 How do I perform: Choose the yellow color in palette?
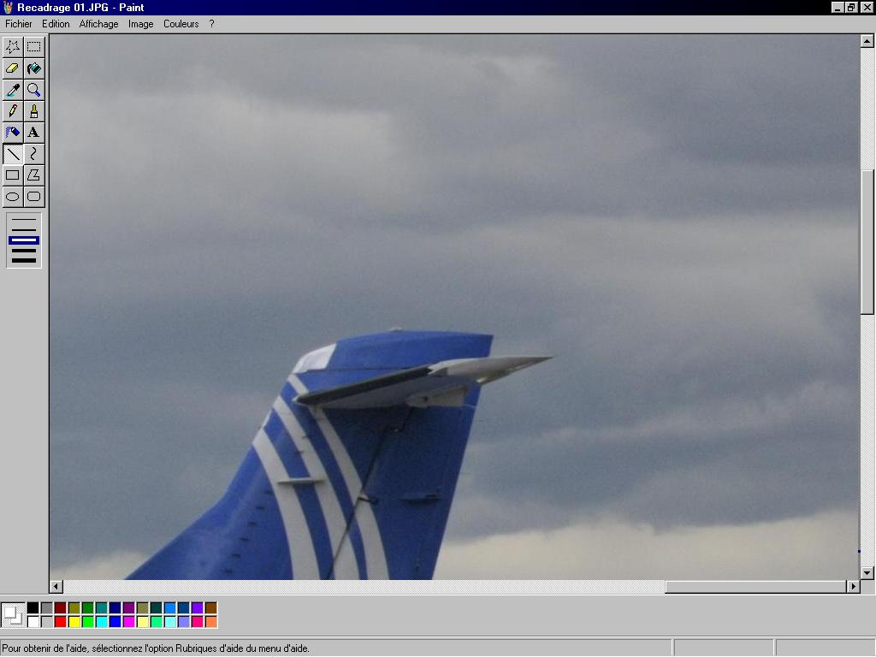74,622
